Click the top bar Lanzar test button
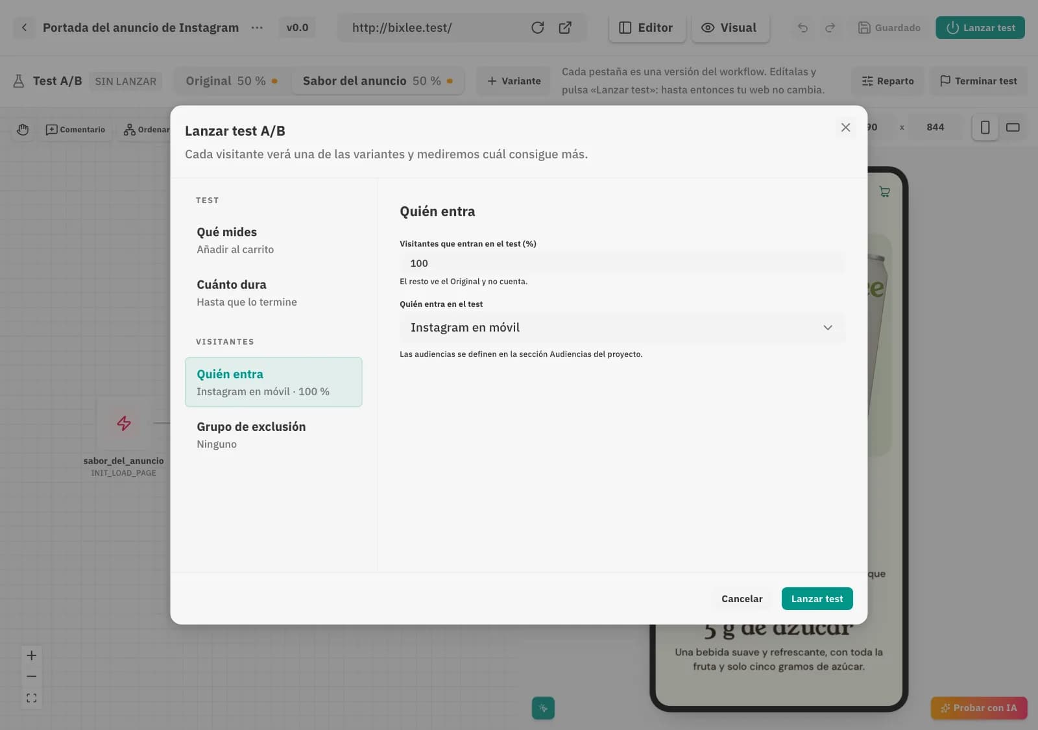The width and height of the screenshot is (1038, 730). [980, 28]
